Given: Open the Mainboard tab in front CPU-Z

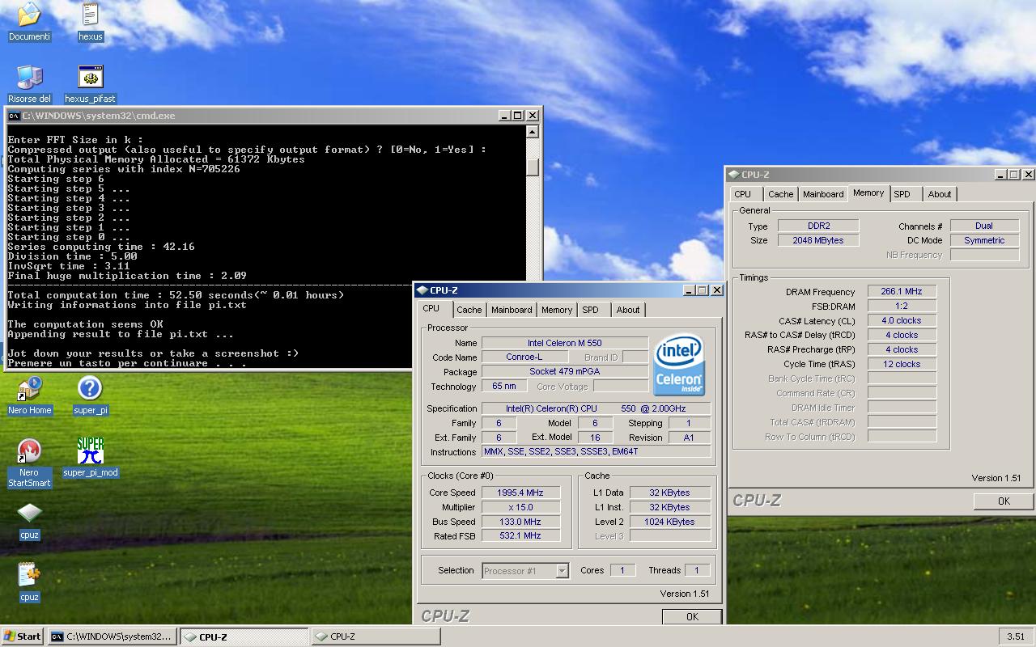Looking at the screenshot, I should coord(512,310).
